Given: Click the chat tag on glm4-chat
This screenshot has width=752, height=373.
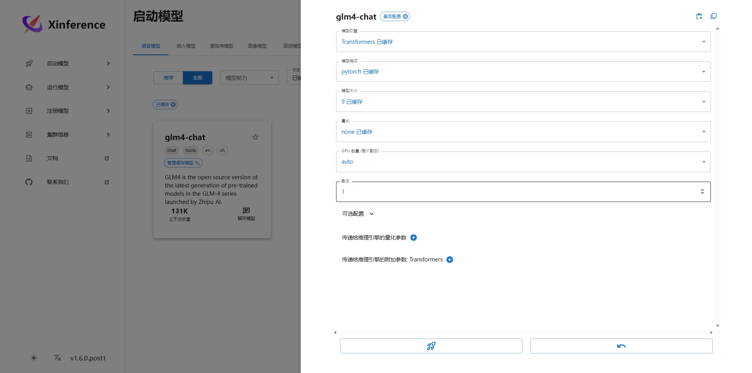Looking at the screenshot, I should pyautogui.click(x=172, y=150).
